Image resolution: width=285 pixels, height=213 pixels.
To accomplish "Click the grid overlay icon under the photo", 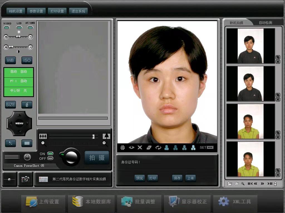I will [x=122, y=148].
